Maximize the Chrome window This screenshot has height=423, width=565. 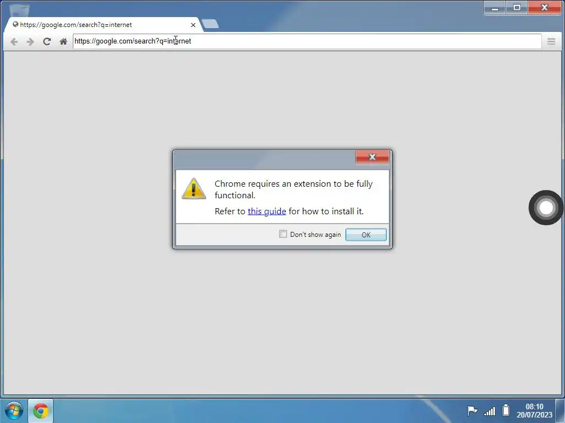point(516,8)
